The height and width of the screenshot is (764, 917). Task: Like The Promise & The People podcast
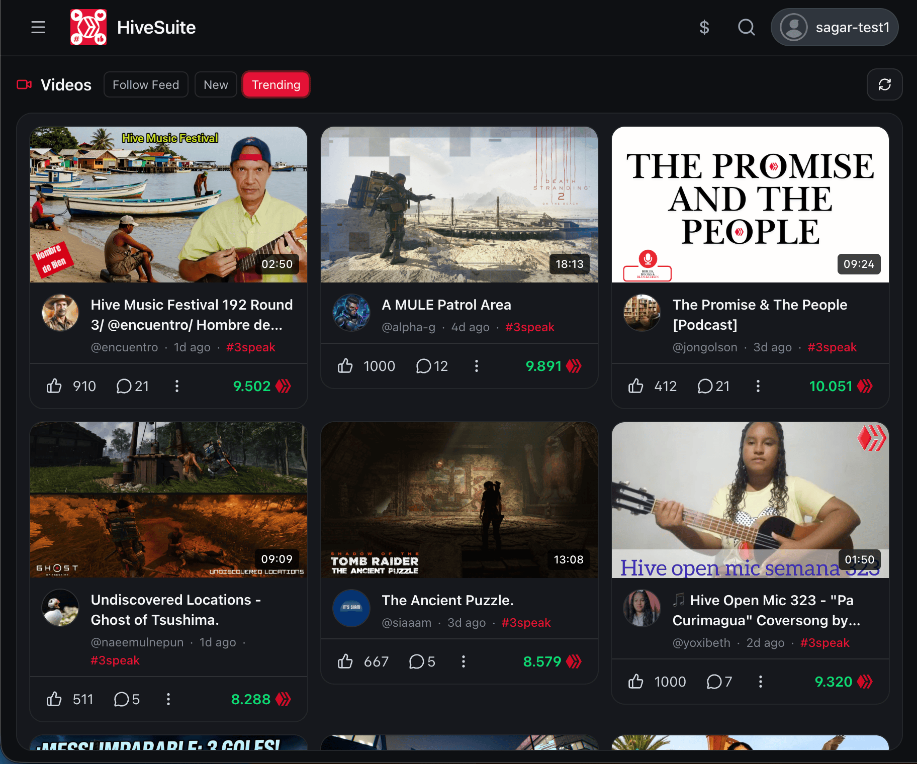pyautogui.click(x=636, y=386)
